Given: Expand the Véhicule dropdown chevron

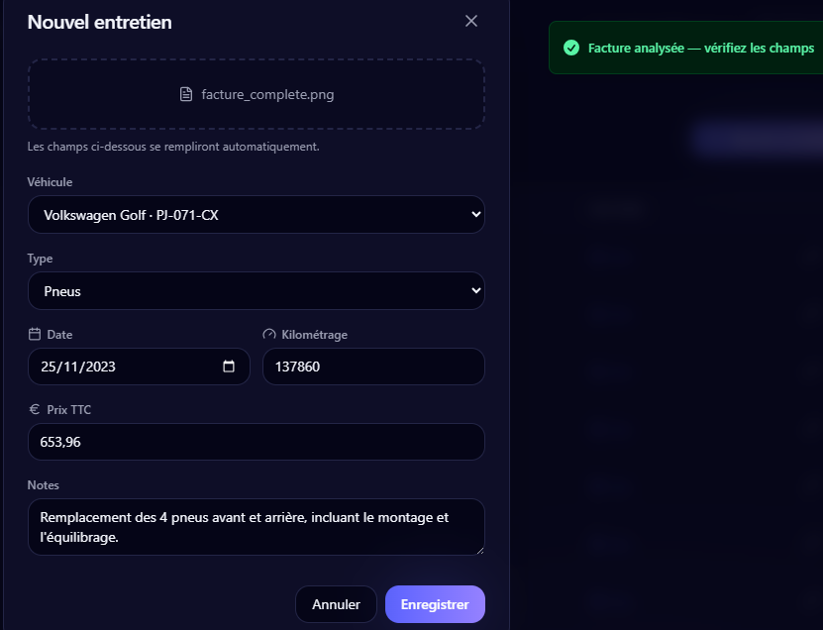Looking at the screenshot, I should tap(475, 214).
